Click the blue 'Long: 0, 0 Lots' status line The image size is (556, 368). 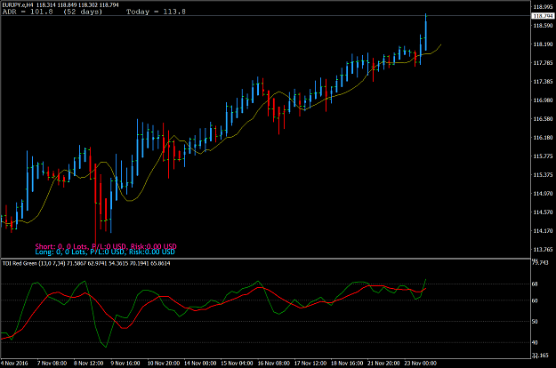click(x=105, y=252)
